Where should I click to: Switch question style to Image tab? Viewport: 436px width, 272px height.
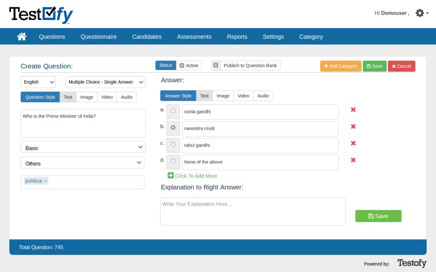tap(86, 97)
